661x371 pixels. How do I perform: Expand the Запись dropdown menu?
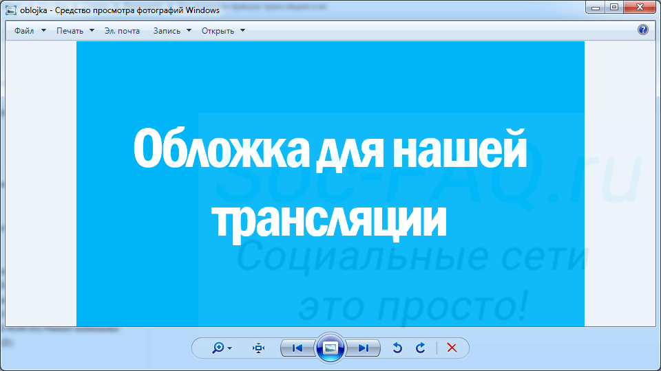(171, 31)
